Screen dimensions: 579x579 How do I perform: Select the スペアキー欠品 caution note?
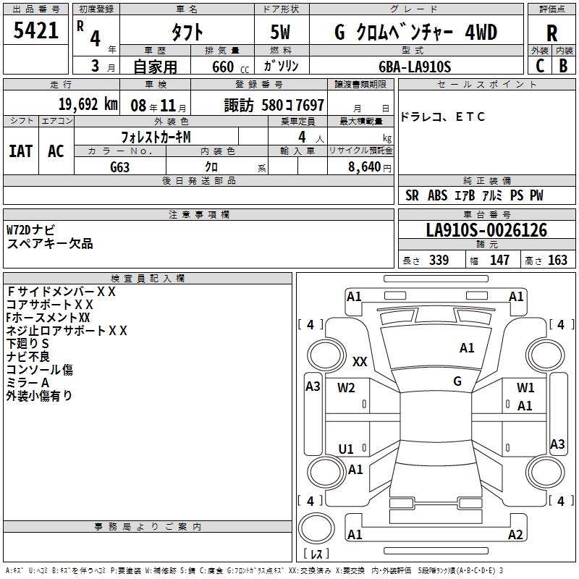[x=50, y=244]
